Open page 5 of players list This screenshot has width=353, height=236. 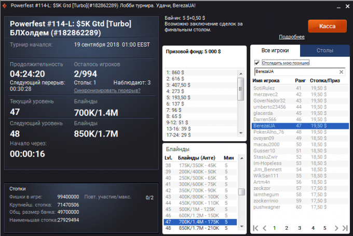(x=324, y=228)
